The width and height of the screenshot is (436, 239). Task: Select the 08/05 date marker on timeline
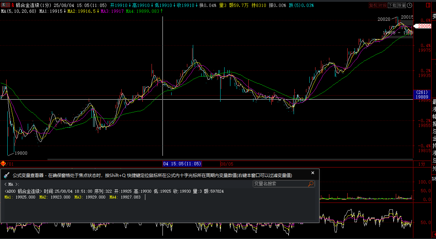tap(226, 164)
